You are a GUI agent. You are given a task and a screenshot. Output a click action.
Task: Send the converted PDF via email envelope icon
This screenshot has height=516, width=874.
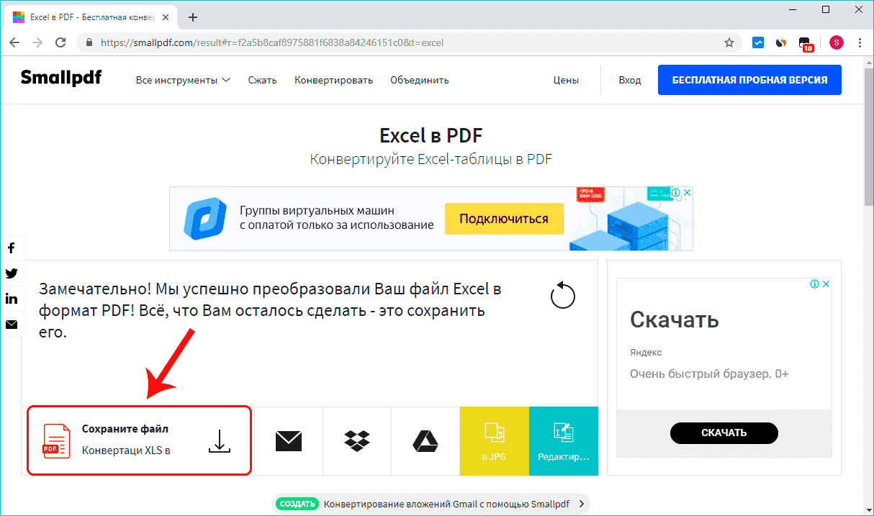[x=289, y=440]
